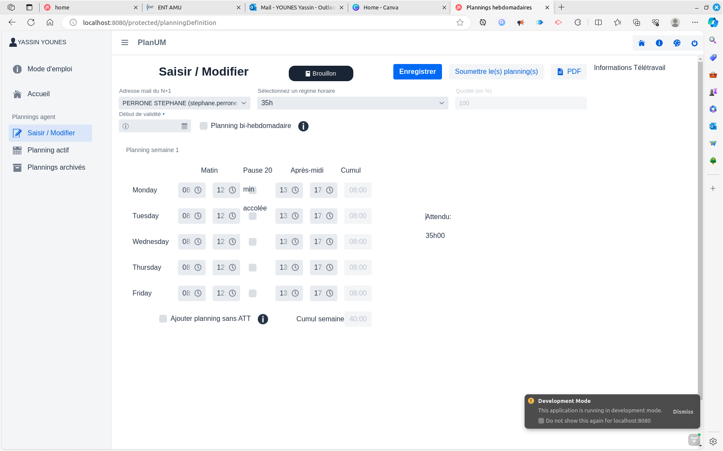Open clock picker for Friday morning end
The height and width of the screenshot is (451, 723).
(232, 293)
